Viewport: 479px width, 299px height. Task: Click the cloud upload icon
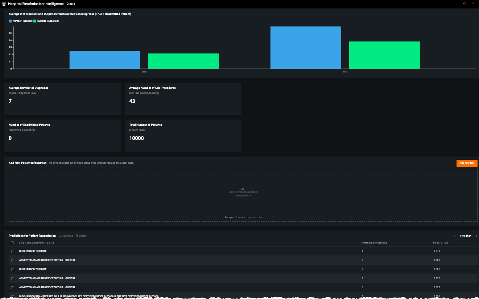[243, 189]
